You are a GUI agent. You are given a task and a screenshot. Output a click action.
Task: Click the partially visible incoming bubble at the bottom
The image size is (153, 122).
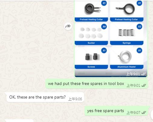tap(20, 121)
